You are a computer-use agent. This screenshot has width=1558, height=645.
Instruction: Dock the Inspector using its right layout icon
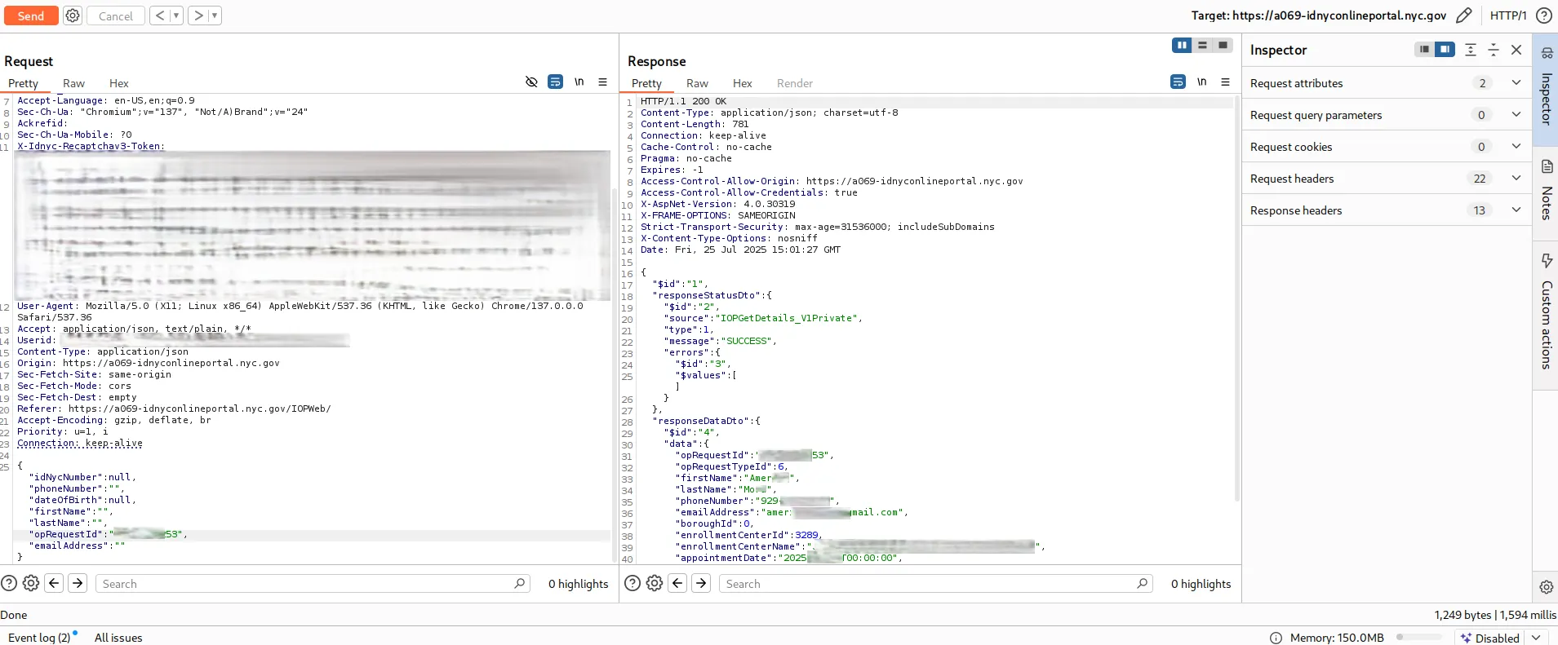pyautogui.click(x=1445, y=50)
